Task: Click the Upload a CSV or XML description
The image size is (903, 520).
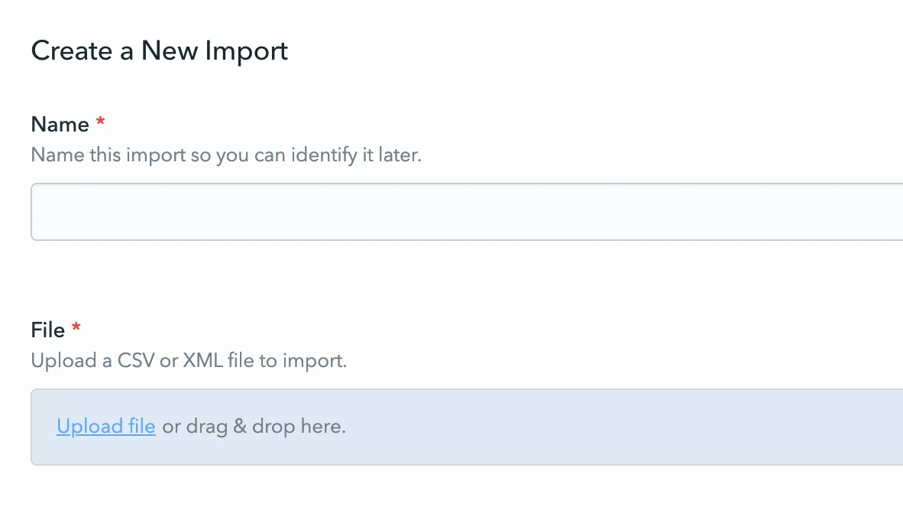Action: pos(189,360)
